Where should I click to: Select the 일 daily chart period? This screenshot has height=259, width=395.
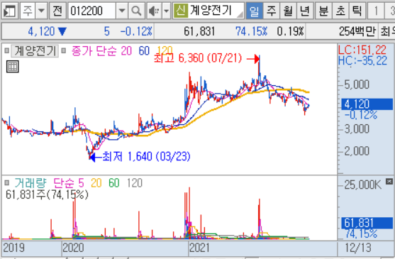(254, 11)
